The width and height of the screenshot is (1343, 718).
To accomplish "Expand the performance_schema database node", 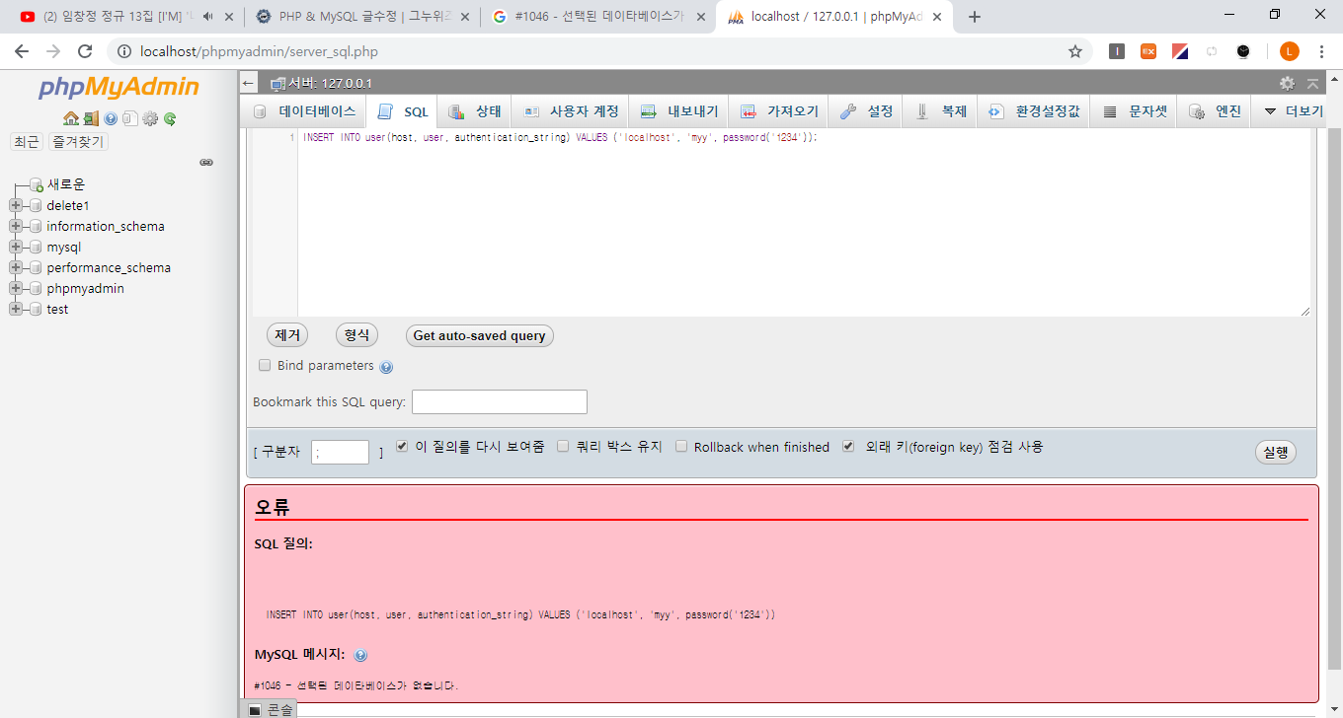I will 15,267.
